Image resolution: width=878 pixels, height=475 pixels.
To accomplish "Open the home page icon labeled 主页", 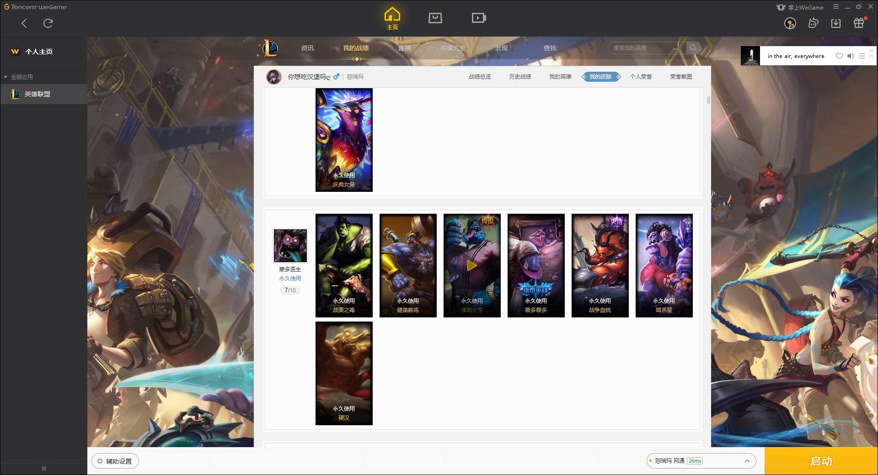I will 392,19.
